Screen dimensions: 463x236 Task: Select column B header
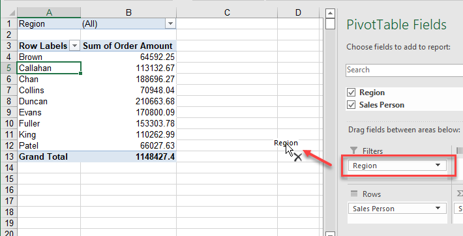pos(128,12)
